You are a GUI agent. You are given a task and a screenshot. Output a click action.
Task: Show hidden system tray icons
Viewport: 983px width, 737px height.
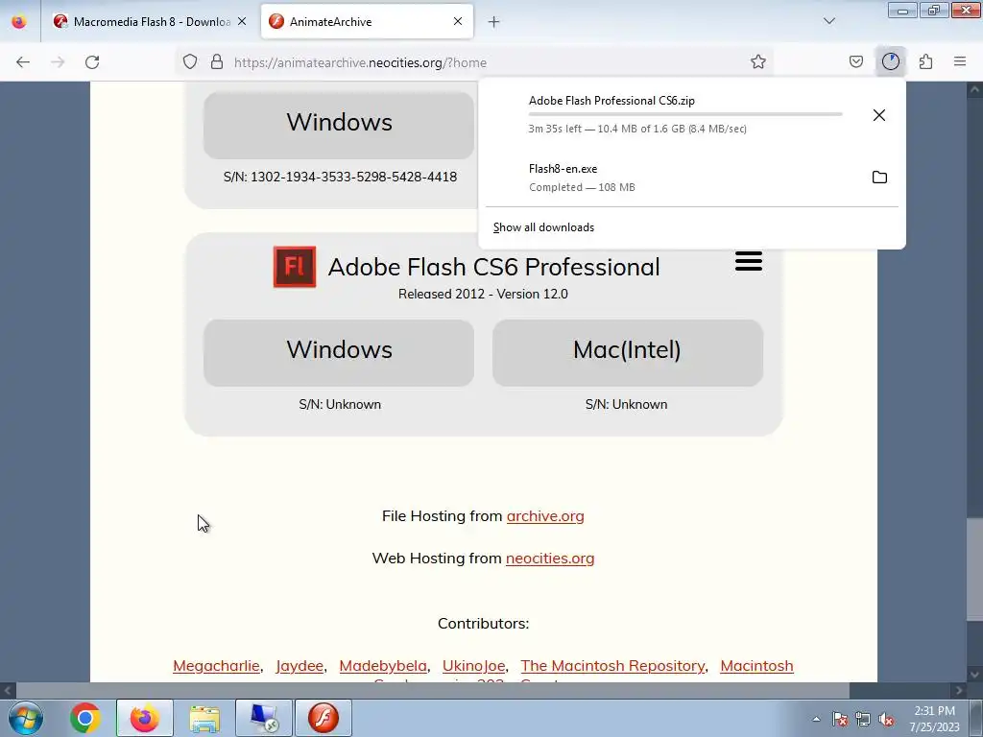pyautogui.click(x=816, y=719)
